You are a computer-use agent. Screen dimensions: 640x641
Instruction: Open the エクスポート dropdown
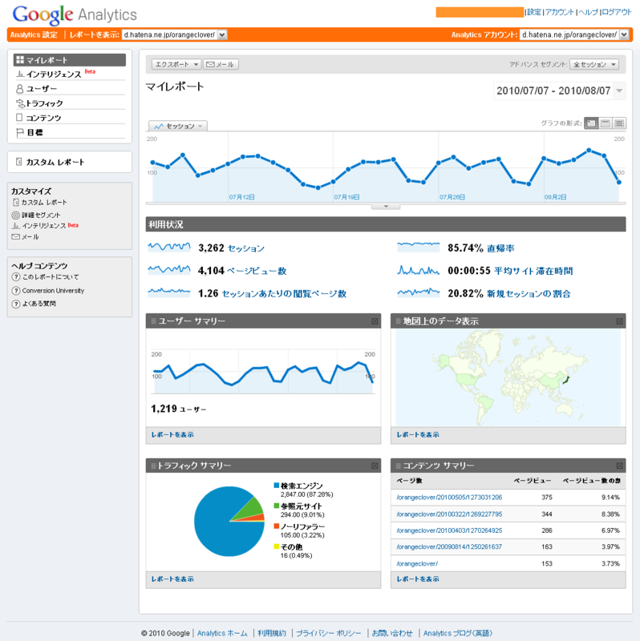[176, 64]
